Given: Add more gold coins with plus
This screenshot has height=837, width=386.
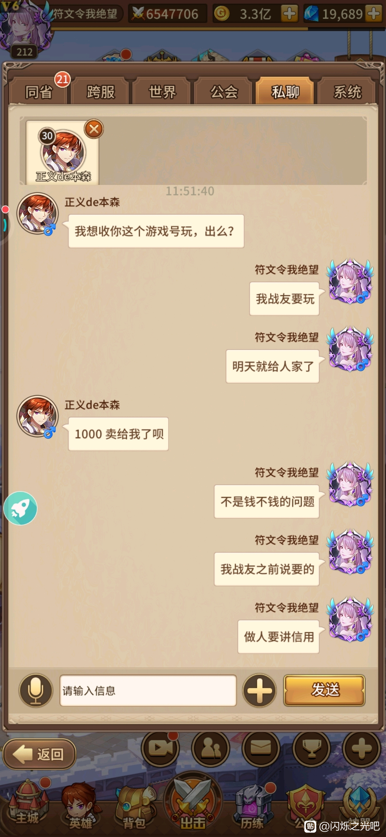Looking at the screenshot, I should click(x=289, y=14).
